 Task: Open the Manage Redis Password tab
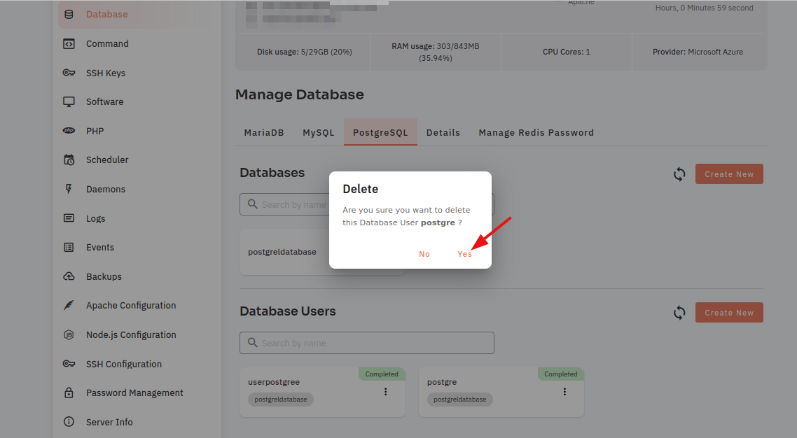[x=536, y=132]
